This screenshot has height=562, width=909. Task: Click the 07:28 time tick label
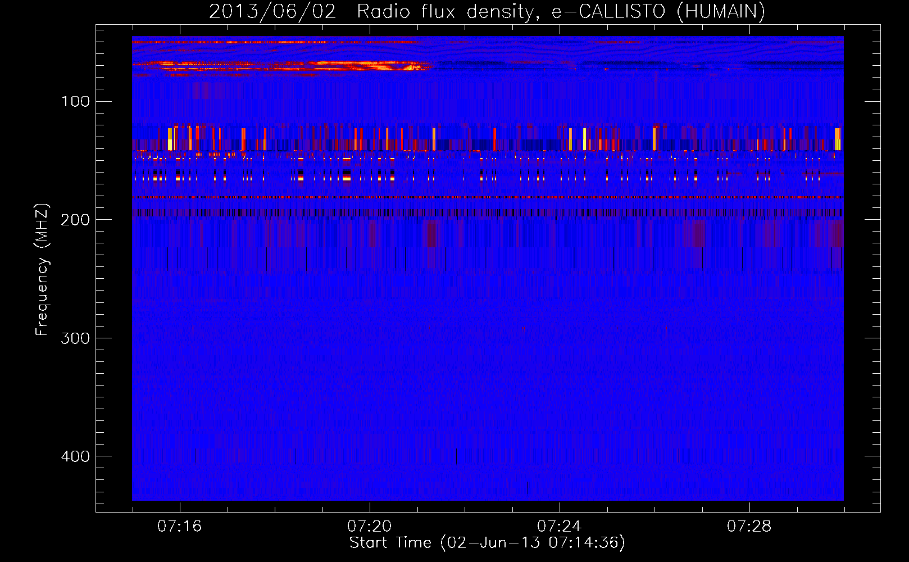(x=749, y=527)
